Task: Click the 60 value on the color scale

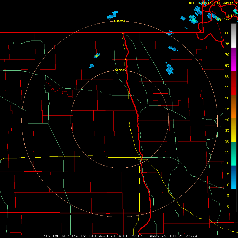Action: click(227, 76)
